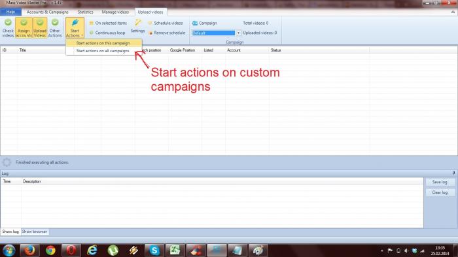Expand the campaign combo box arrow

point(238,33)
